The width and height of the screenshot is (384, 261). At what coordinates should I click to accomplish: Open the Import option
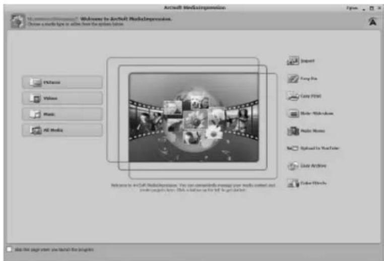coord(301,61)
